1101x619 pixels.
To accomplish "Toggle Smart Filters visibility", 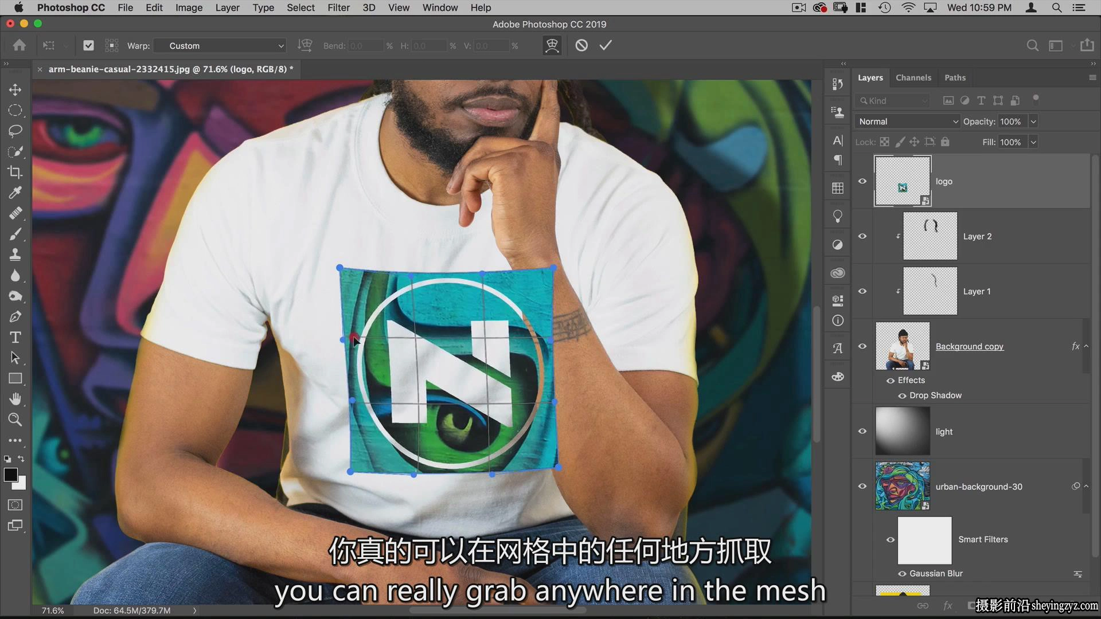I will click(891, 539).
